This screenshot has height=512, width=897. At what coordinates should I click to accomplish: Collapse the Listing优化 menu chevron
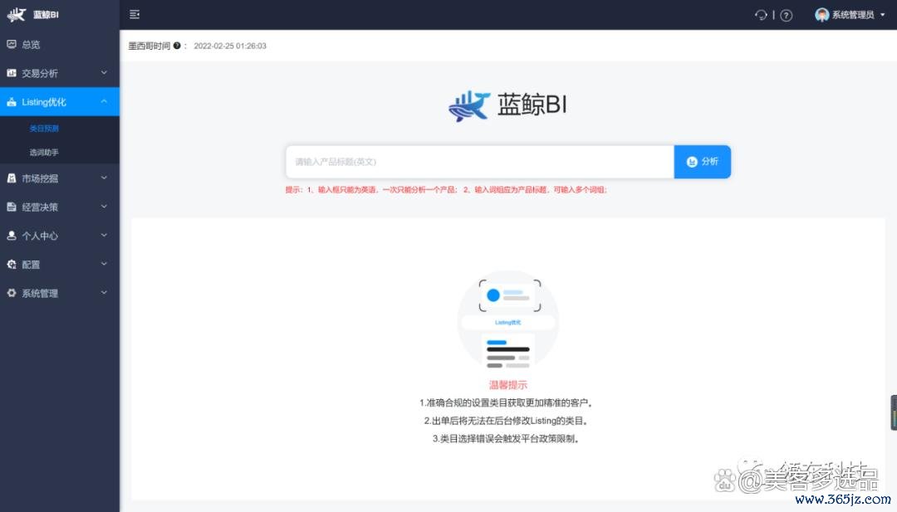104,101
